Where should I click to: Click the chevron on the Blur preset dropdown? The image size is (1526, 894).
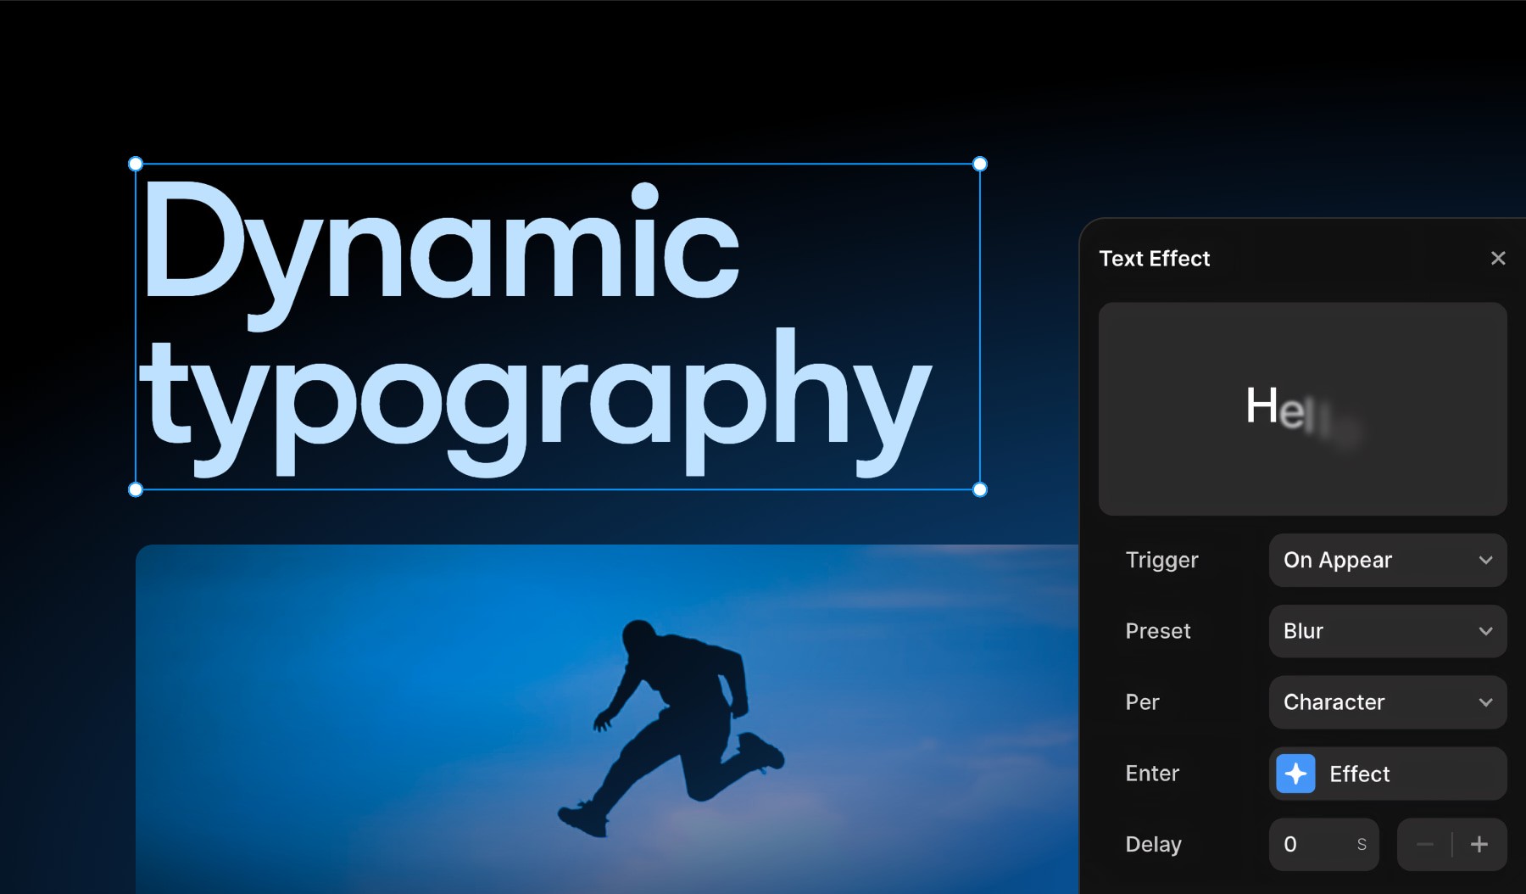1485,631
